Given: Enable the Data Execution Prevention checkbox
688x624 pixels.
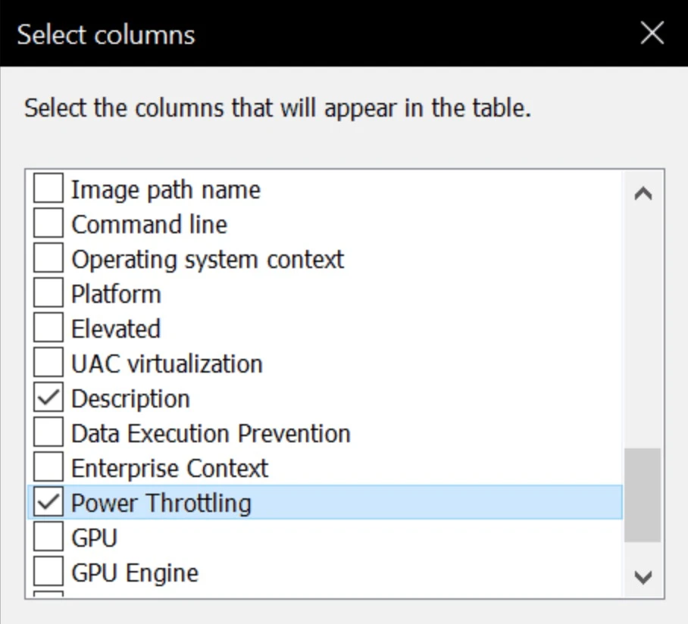Looking at the screenshot, I should [48, 433].
